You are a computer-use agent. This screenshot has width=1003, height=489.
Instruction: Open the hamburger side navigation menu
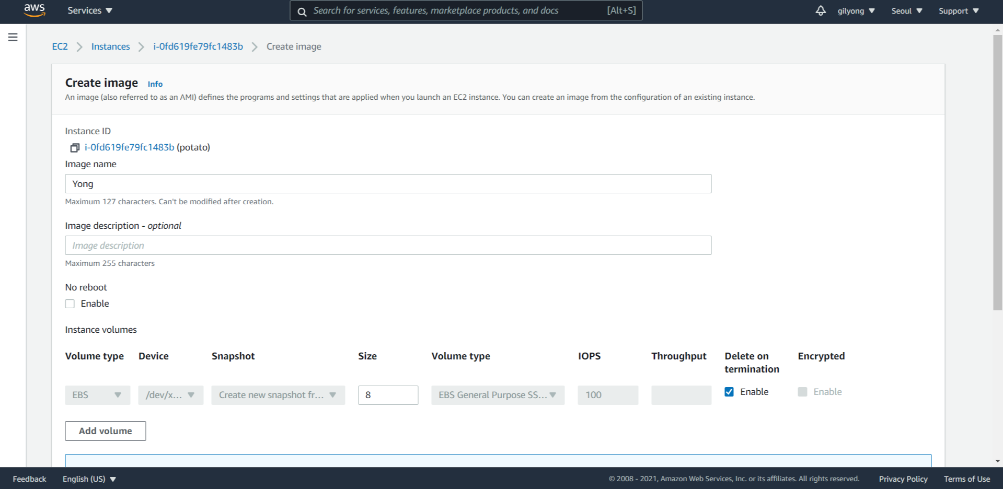[x=13, y=37]
